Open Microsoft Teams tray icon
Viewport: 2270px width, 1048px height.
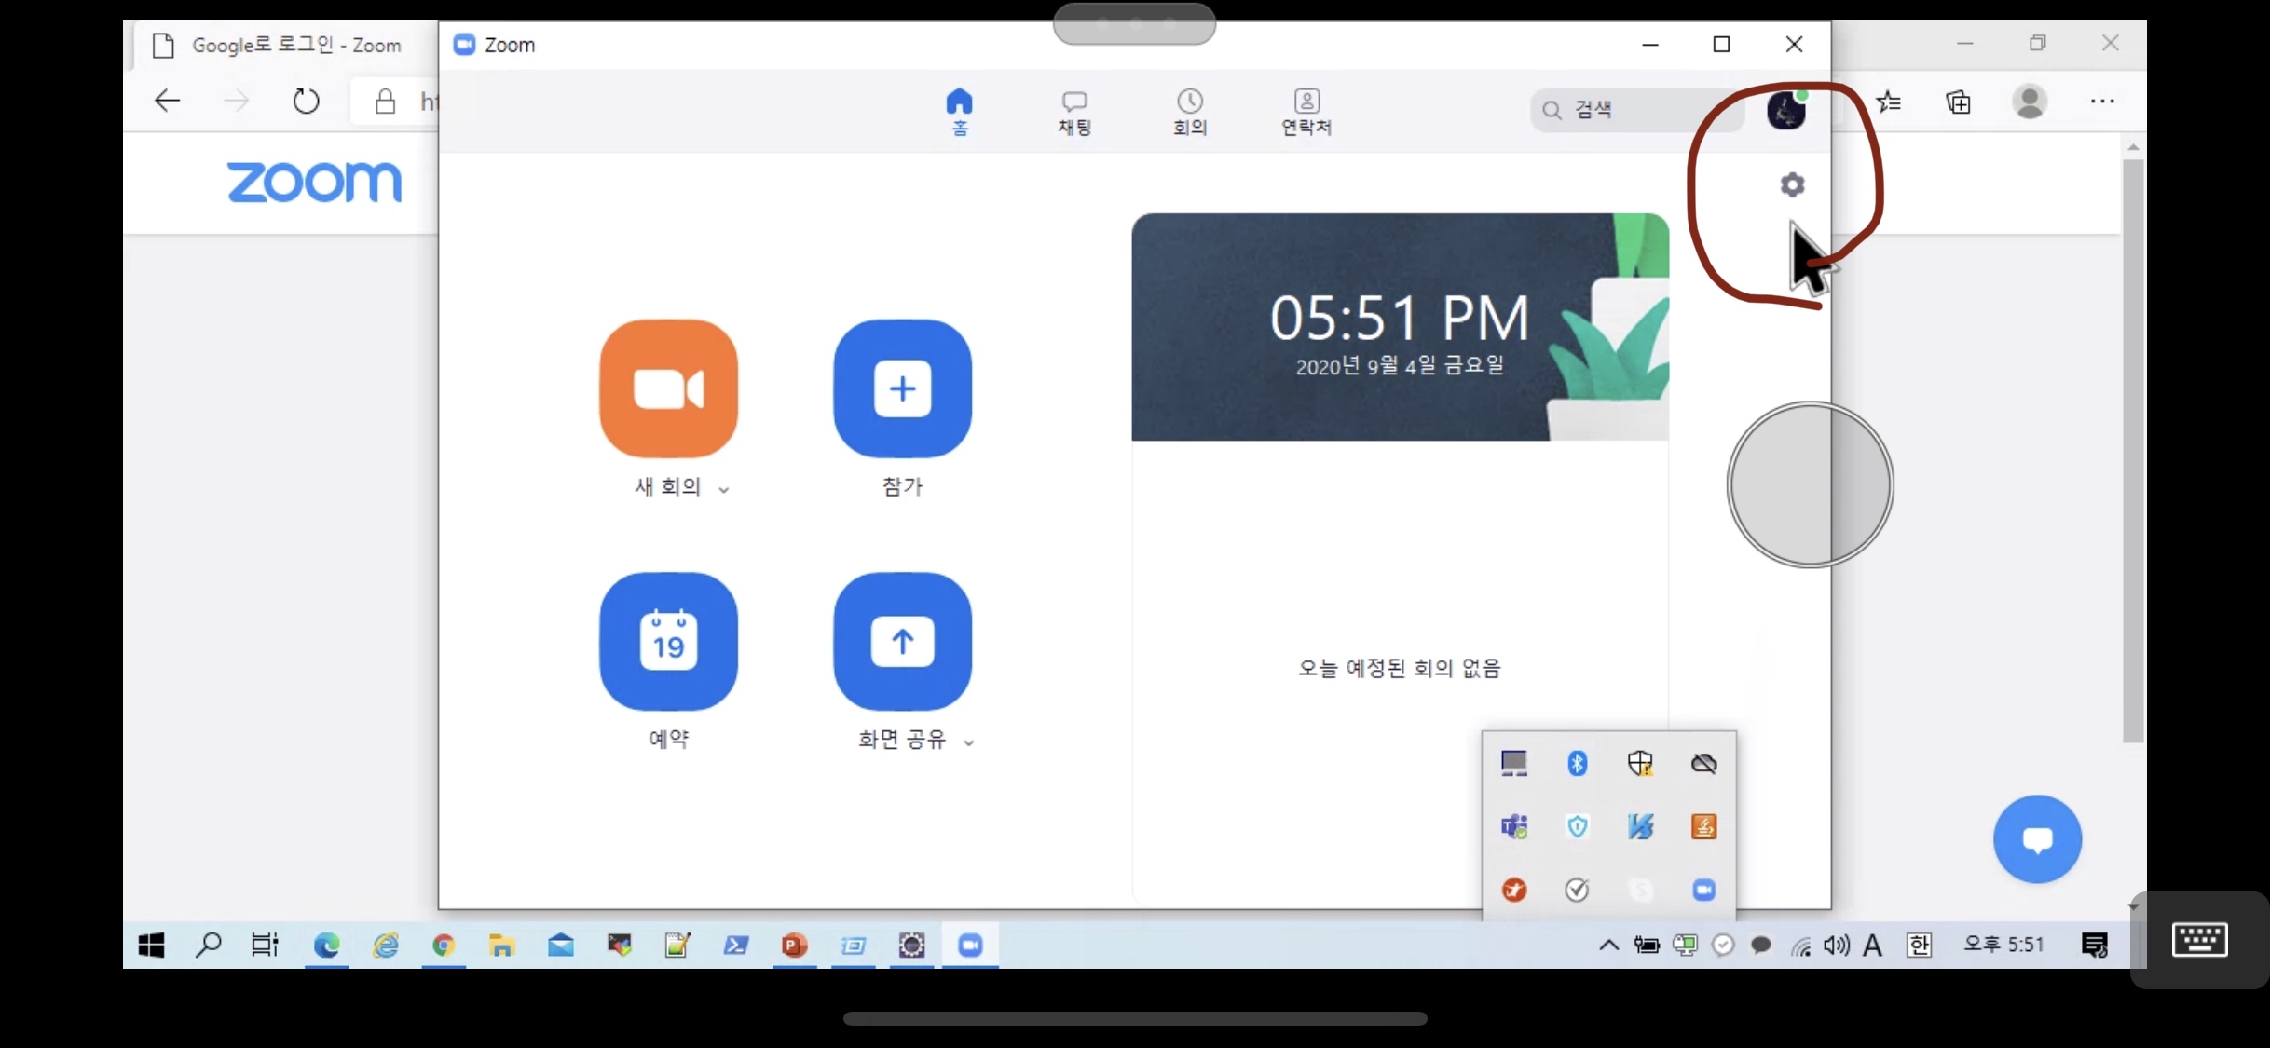pos(1514,826)
